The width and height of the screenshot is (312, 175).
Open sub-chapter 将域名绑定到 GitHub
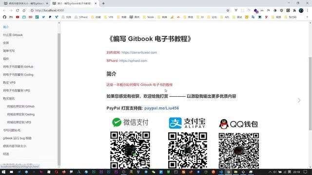(x=20, y=106)
